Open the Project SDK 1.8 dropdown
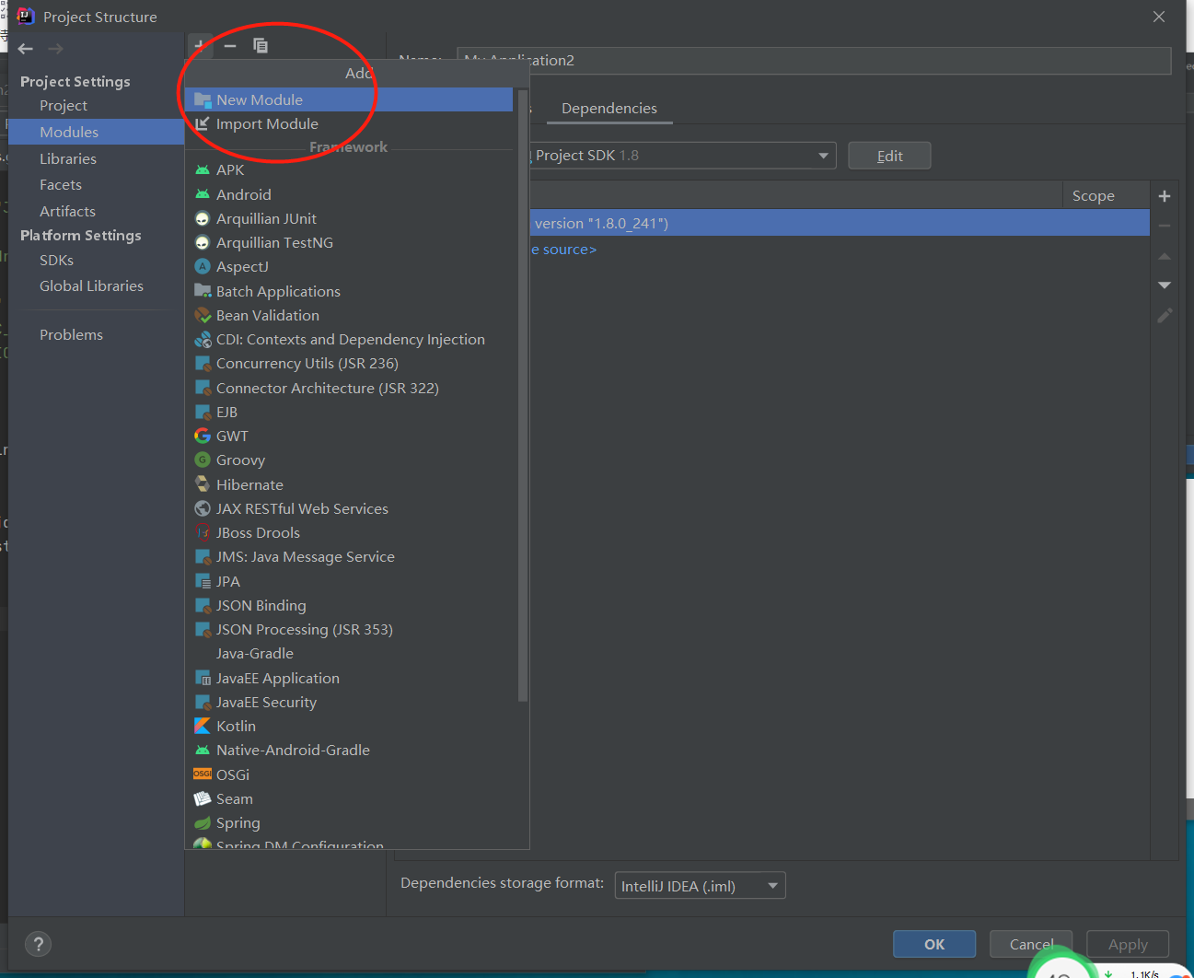 [682, 156]
